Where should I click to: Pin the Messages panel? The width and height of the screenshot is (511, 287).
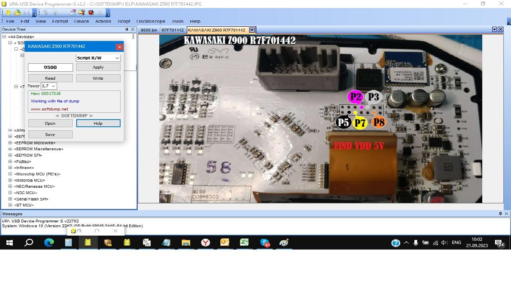point(500,214)
